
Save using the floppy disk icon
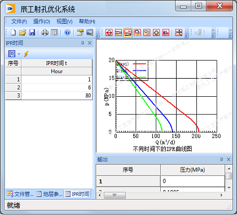32,32
